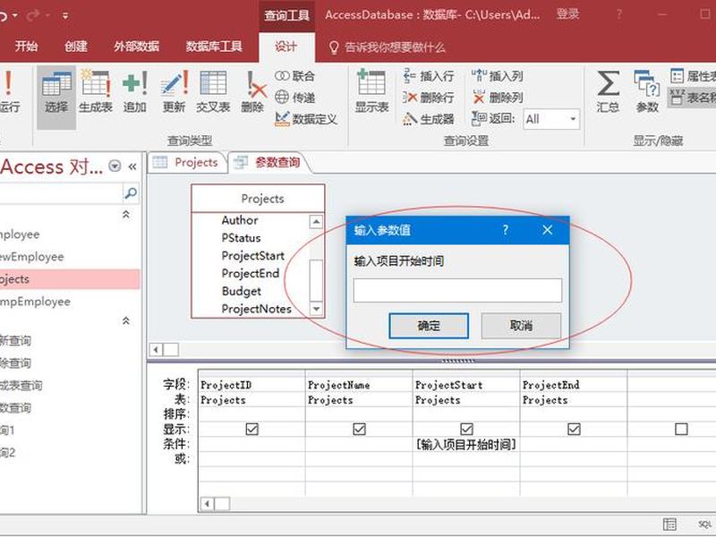Uncheck Show for ProjectStart column
The image size is (716, 537).
[466, 429]
